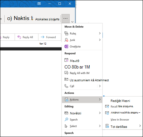Expand the Junk submenu chevron

100,40
